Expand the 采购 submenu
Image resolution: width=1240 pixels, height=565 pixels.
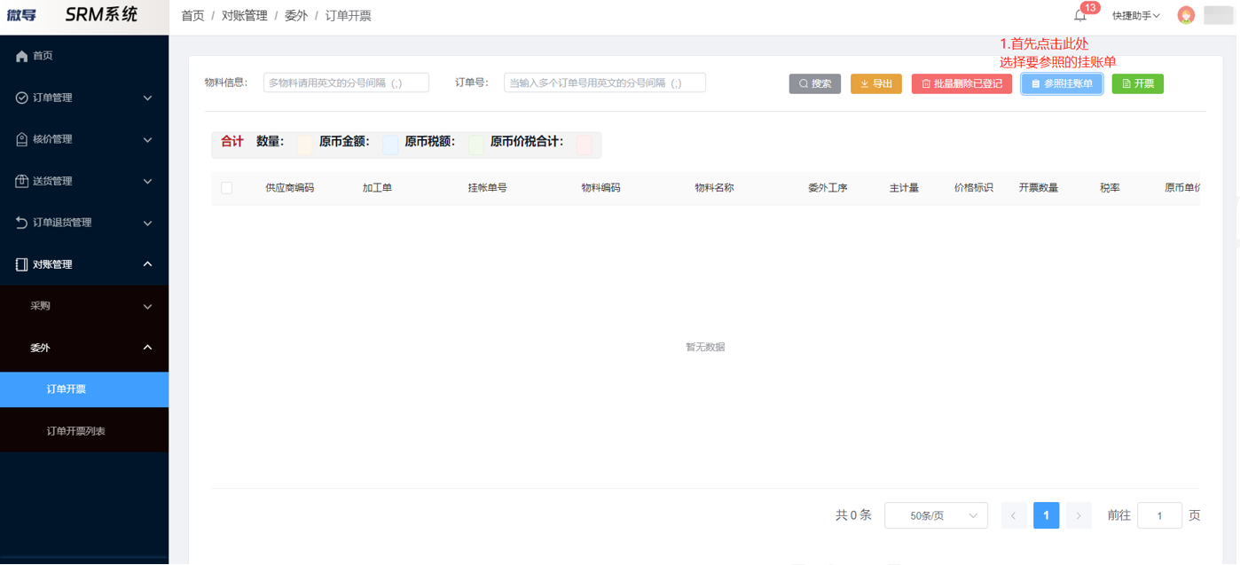click(x=147, y=306)
